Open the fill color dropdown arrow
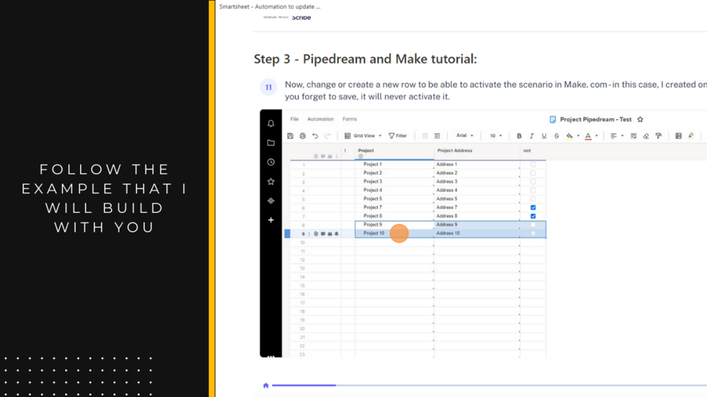 578,136
